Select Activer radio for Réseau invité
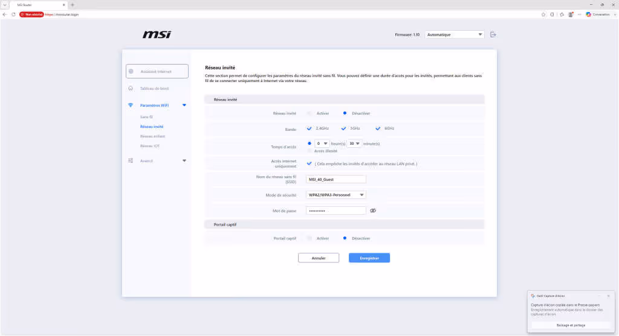 click(x=309, y=113)
